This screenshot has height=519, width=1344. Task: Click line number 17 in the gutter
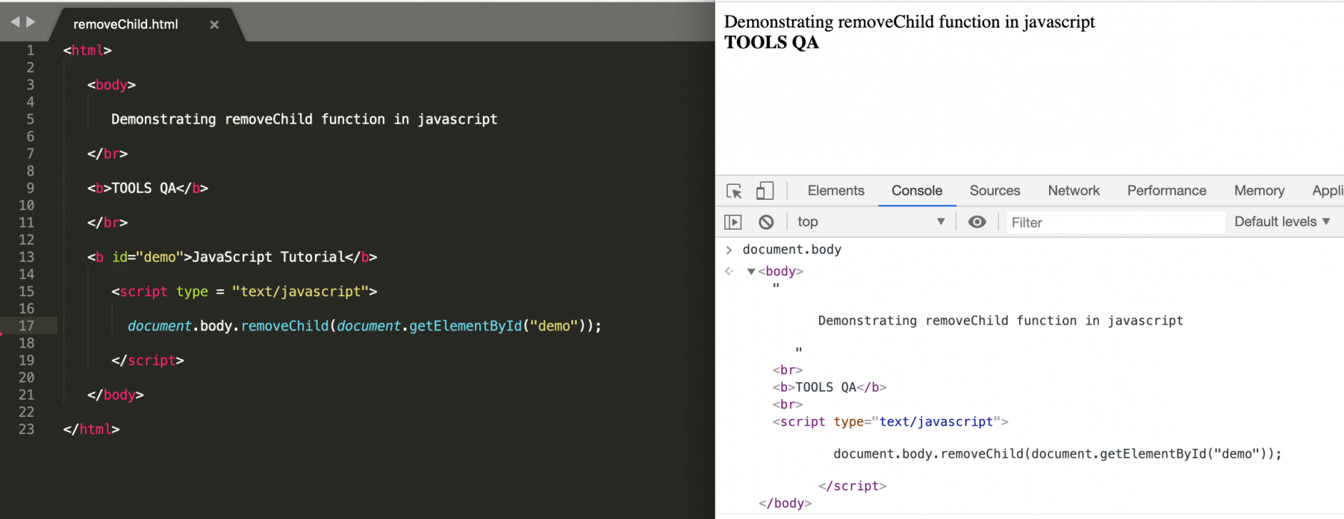pyautogui.click(x=27, y=326)
